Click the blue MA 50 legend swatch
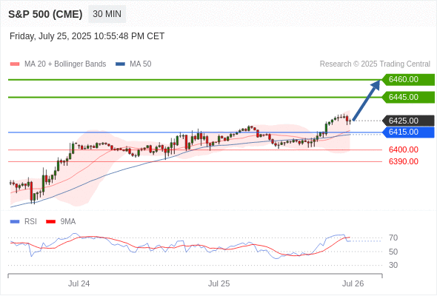This screenshot has height=296, width=437. (120, 64)
